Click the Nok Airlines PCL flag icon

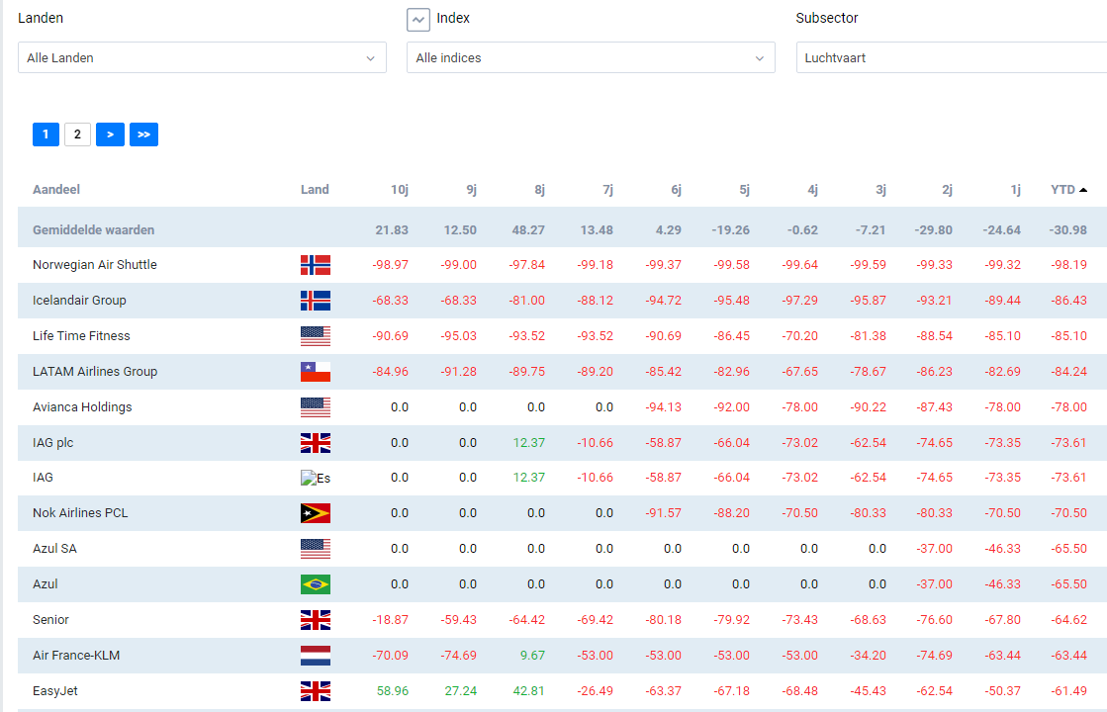click(316, 513)
